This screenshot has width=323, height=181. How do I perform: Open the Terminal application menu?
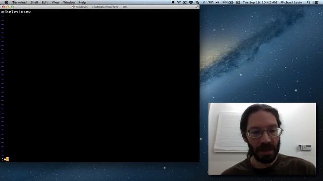coord(19,2)
